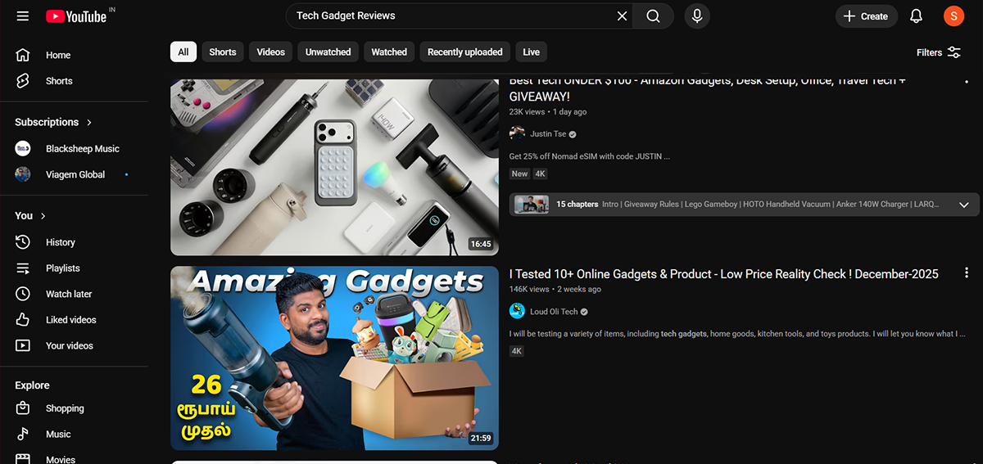
Task: Start voice search with microphone
Action: [x=697, y=16]
